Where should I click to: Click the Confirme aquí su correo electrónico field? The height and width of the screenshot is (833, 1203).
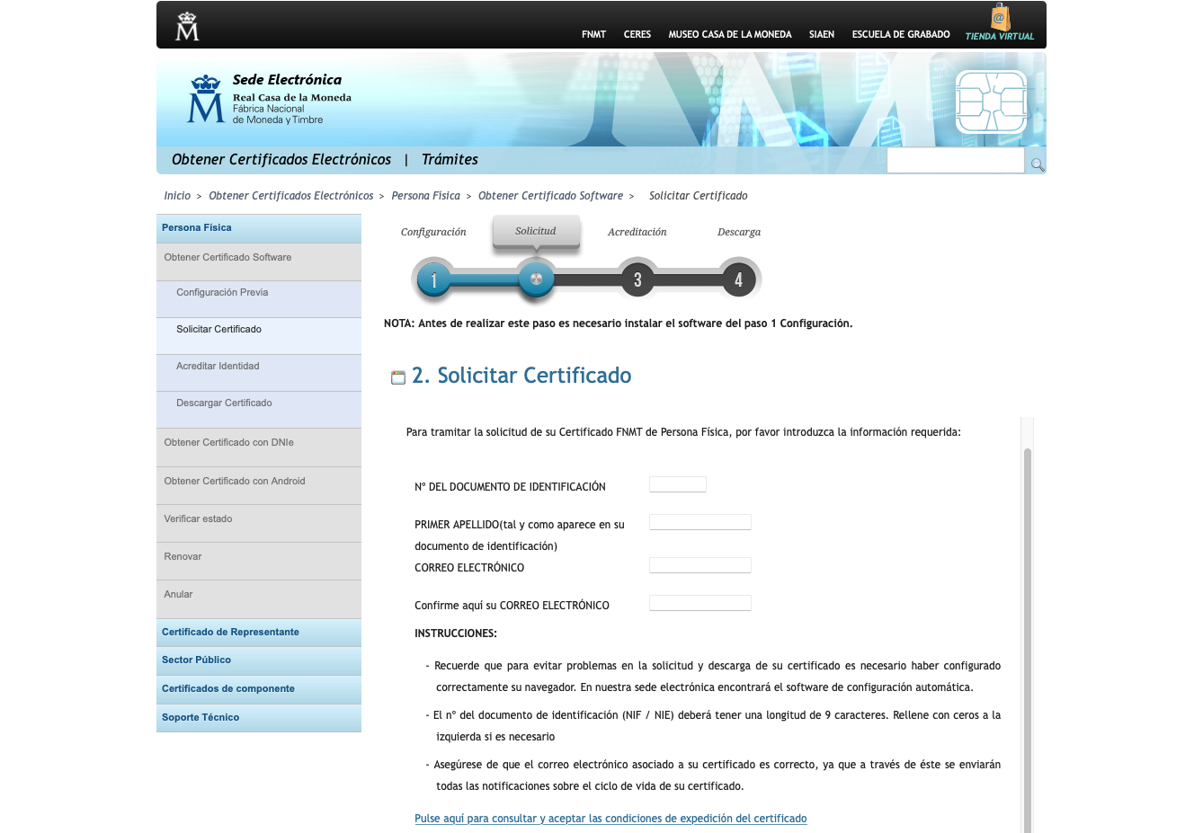700,603
